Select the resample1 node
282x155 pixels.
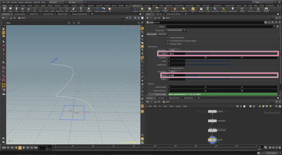point(212,121)
